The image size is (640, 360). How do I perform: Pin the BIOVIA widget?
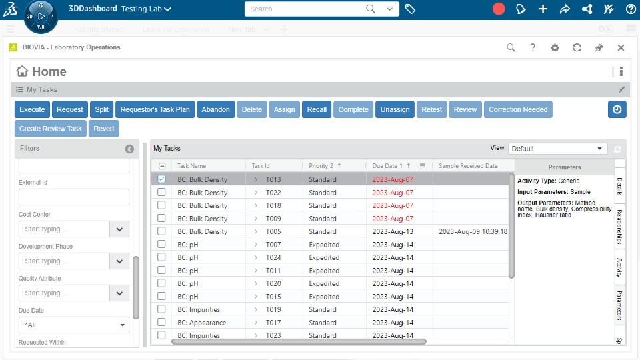(x=599, y=48)
